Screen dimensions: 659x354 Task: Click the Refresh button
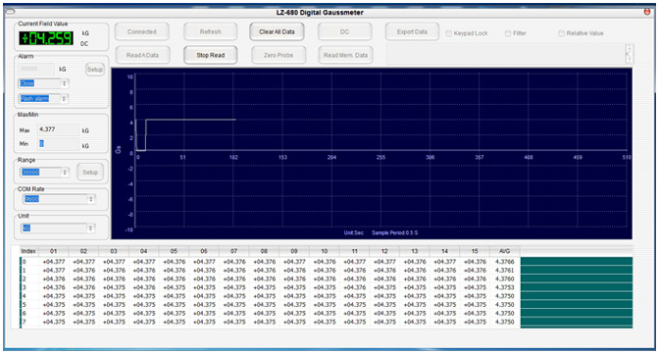(210, 32)
